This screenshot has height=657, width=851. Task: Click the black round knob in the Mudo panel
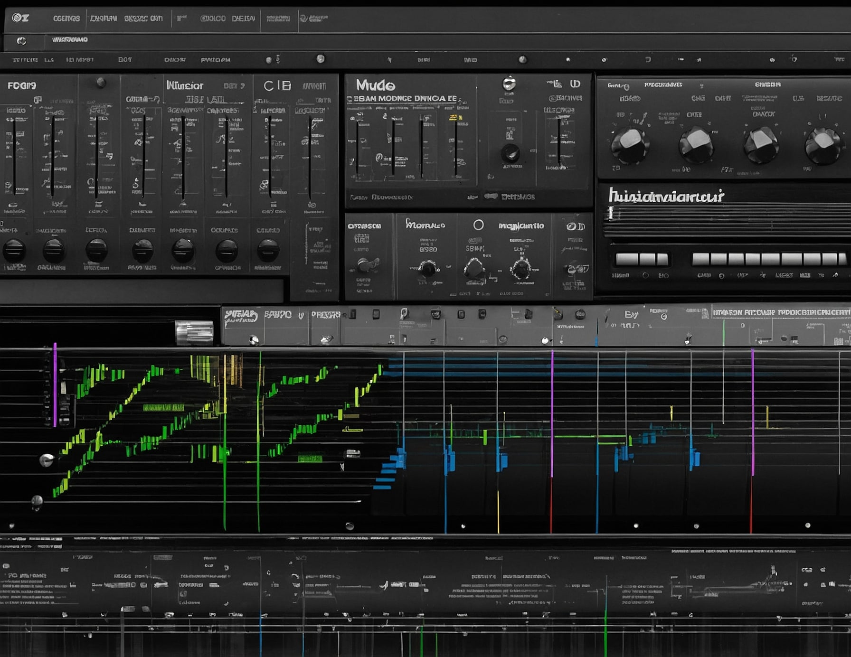pyautogui.click(x=511, y=153)
